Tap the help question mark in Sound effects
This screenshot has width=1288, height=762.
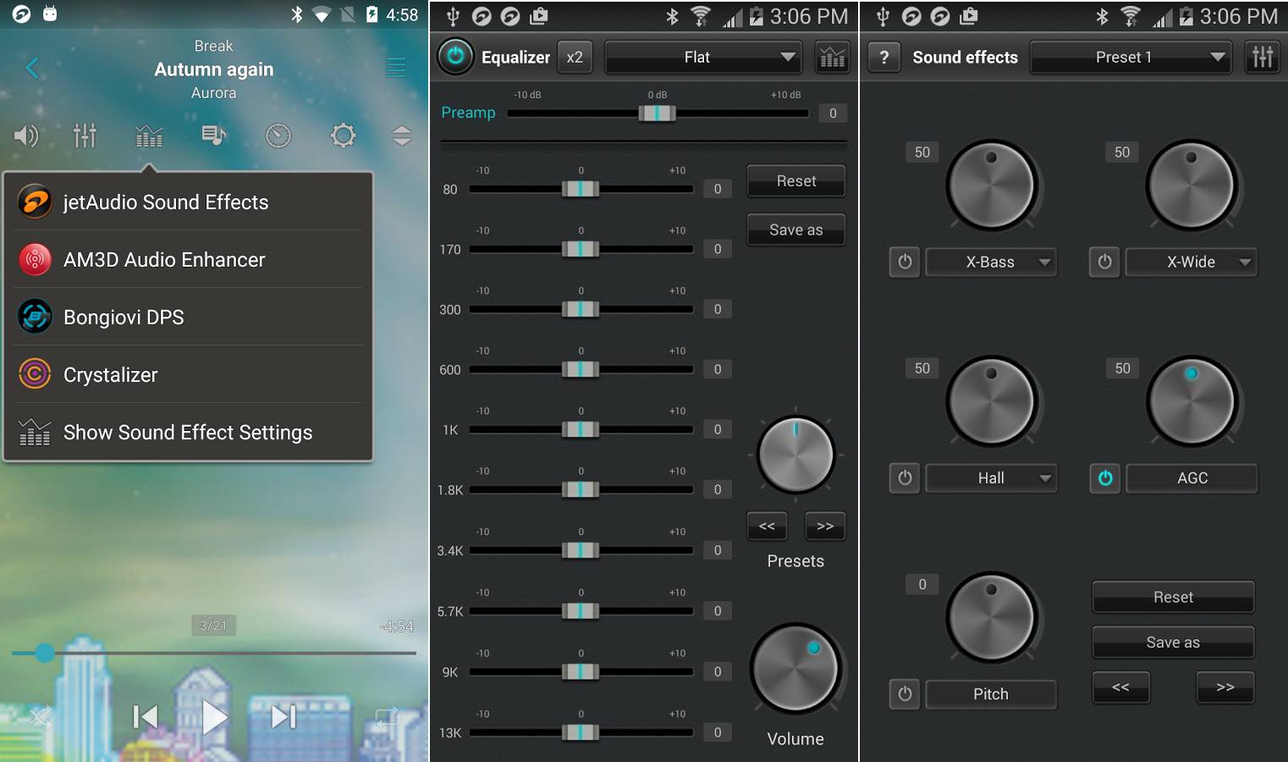884,58
